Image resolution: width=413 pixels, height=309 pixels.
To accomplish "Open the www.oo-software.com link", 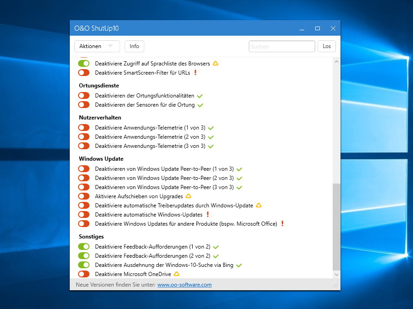I will [184, 285].
